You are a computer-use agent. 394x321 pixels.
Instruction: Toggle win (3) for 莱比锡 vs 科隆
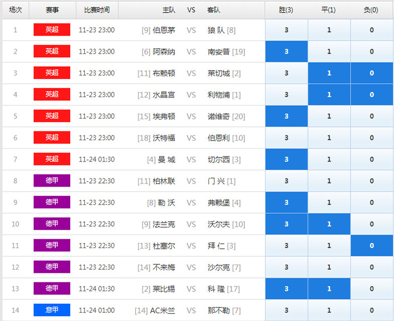pyautogui.click(x=287, y=289)
